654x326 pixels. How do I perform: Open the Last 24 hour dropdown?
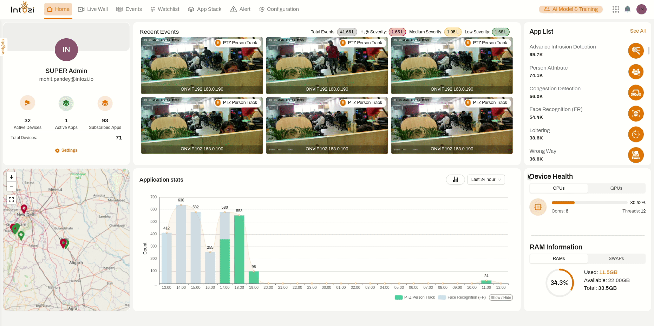pyautogui.click(x=486, y=180)
